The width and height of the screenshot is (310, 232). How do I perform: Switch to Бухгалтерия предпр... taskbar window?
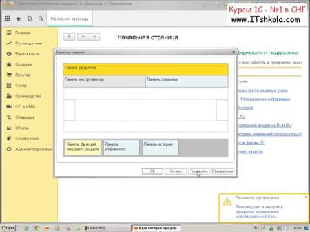click(156, 228)
